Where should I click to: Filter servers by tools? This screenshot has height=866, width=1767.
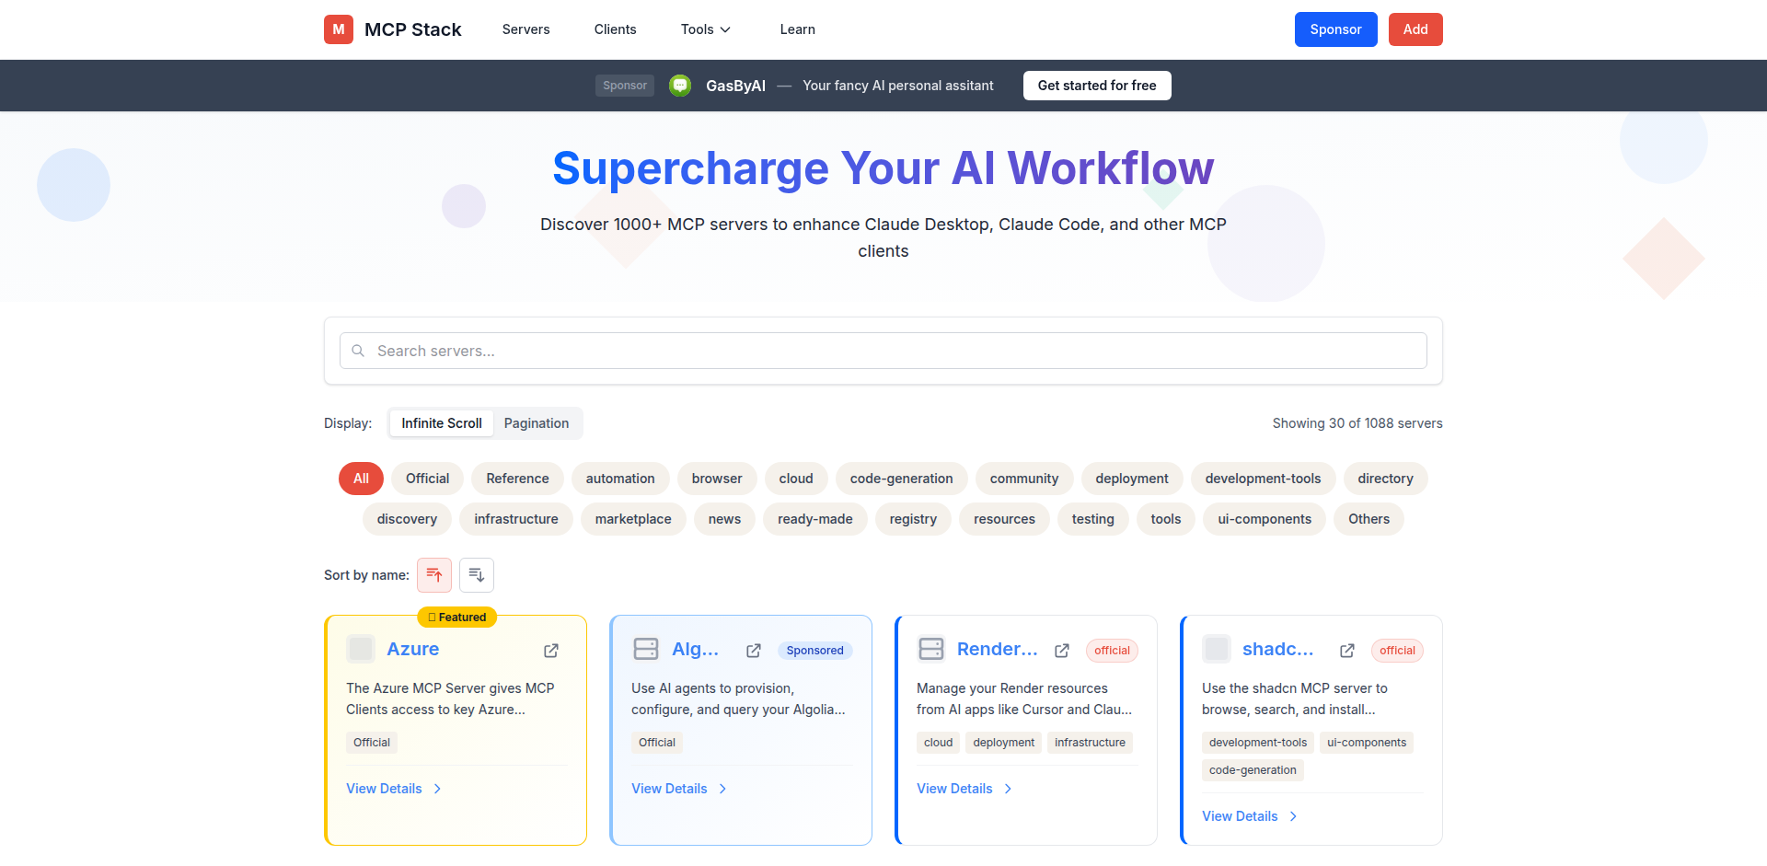tap(1165, 519)
